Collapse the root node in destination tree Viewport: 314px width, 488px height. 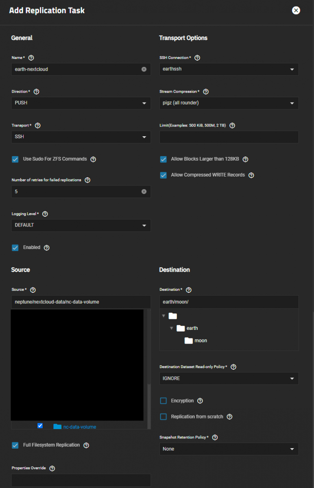164,316
